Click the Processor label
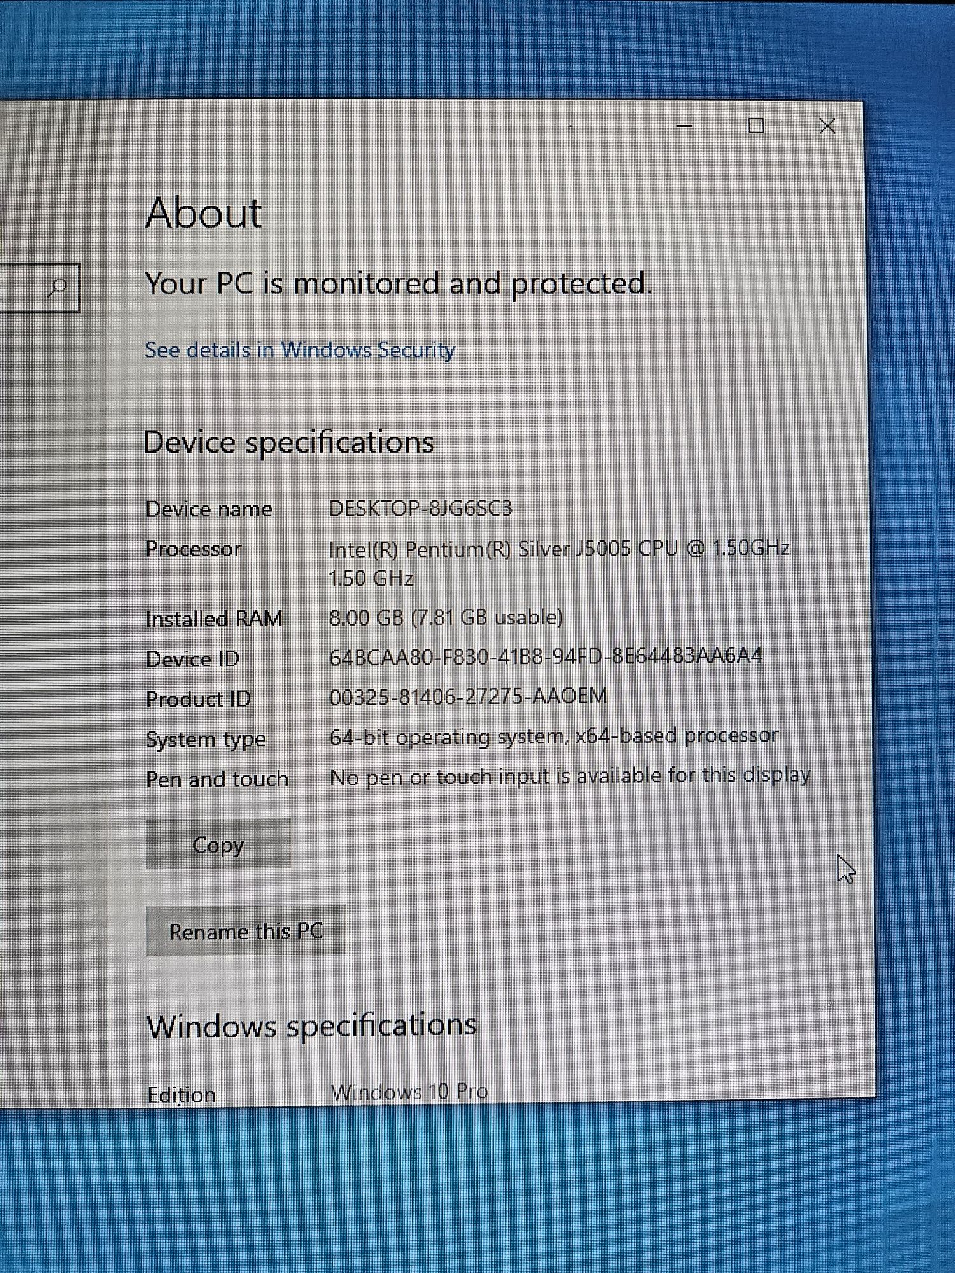The width and height of the screenshot is (955, 1273). 194,549
